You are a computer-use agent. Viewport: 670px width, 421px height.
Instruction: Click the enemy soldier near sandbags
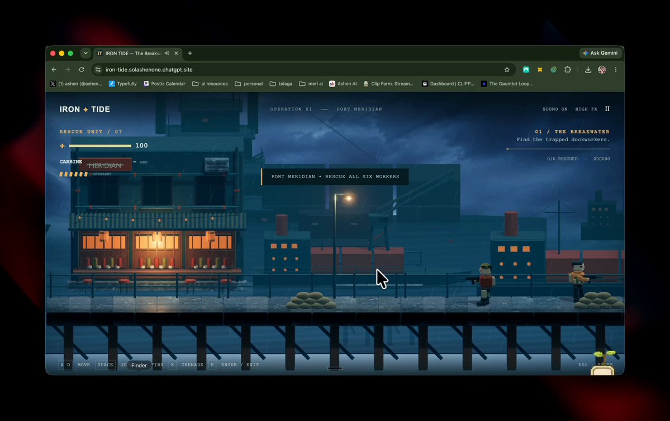579,282
